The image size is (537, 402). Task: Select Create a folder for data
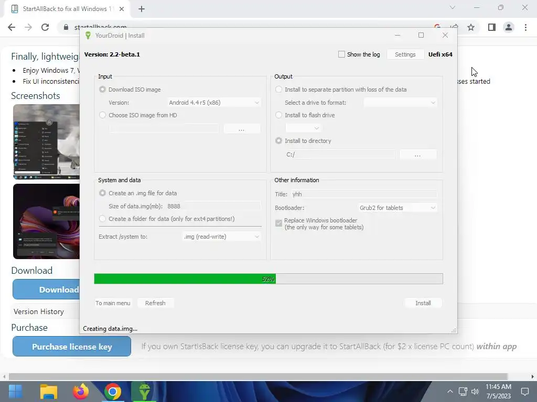tap(102, 219)
